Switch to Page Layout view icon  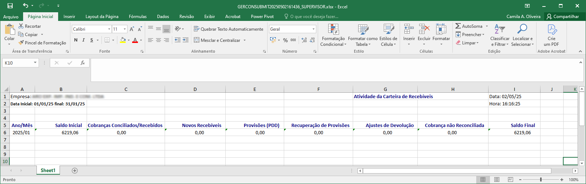pos(496,180)
